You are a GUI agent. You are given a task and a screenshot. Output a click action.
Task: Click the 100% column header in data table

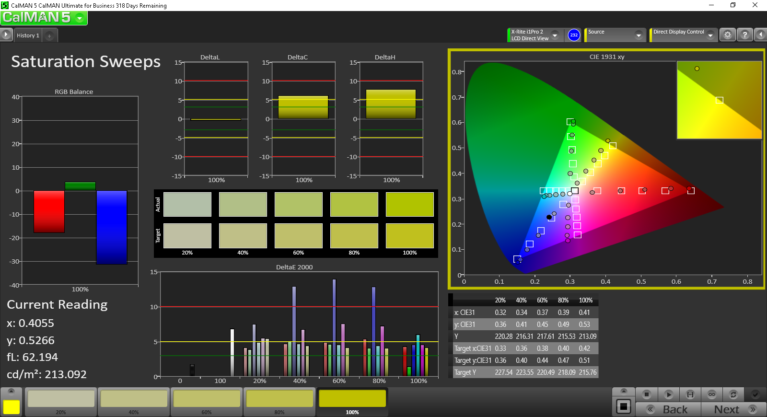coord(586,301)
